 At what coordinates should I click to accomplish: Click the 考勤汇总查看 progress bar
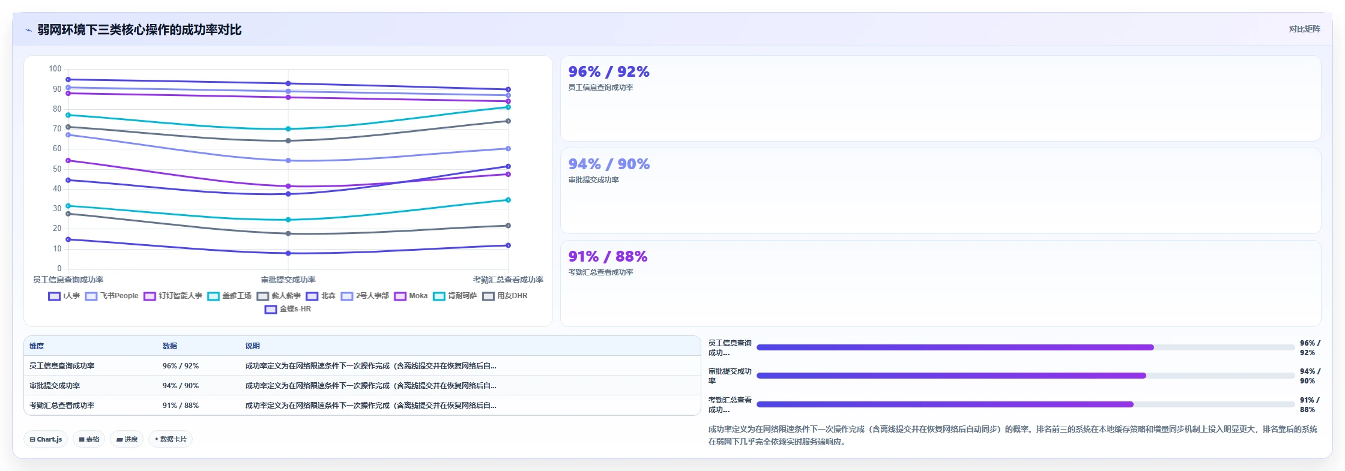click(x=1025, y=404)
